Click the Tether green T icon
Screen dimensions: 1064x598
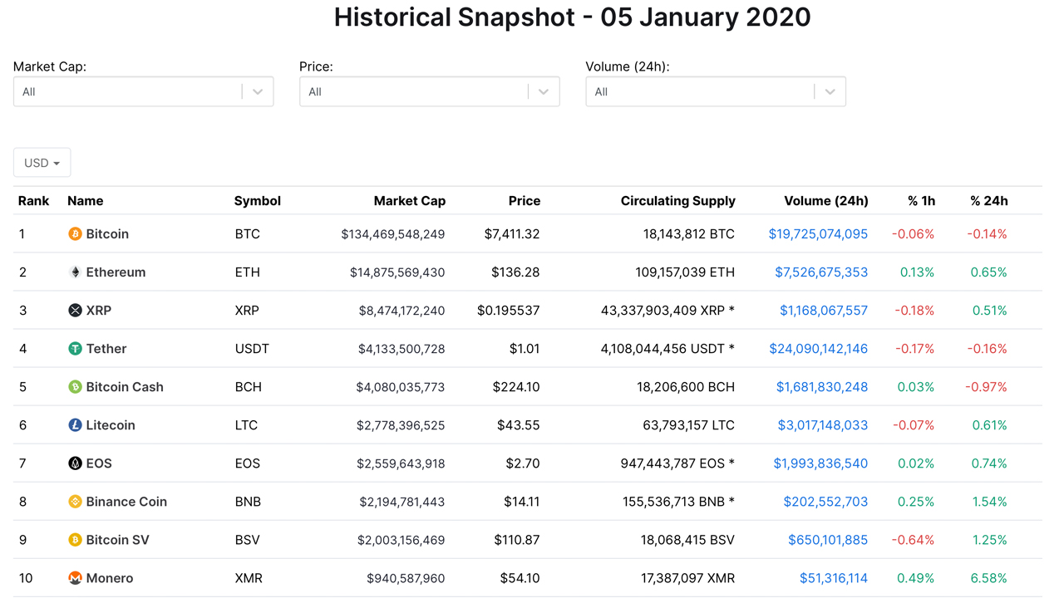(75, 349)
